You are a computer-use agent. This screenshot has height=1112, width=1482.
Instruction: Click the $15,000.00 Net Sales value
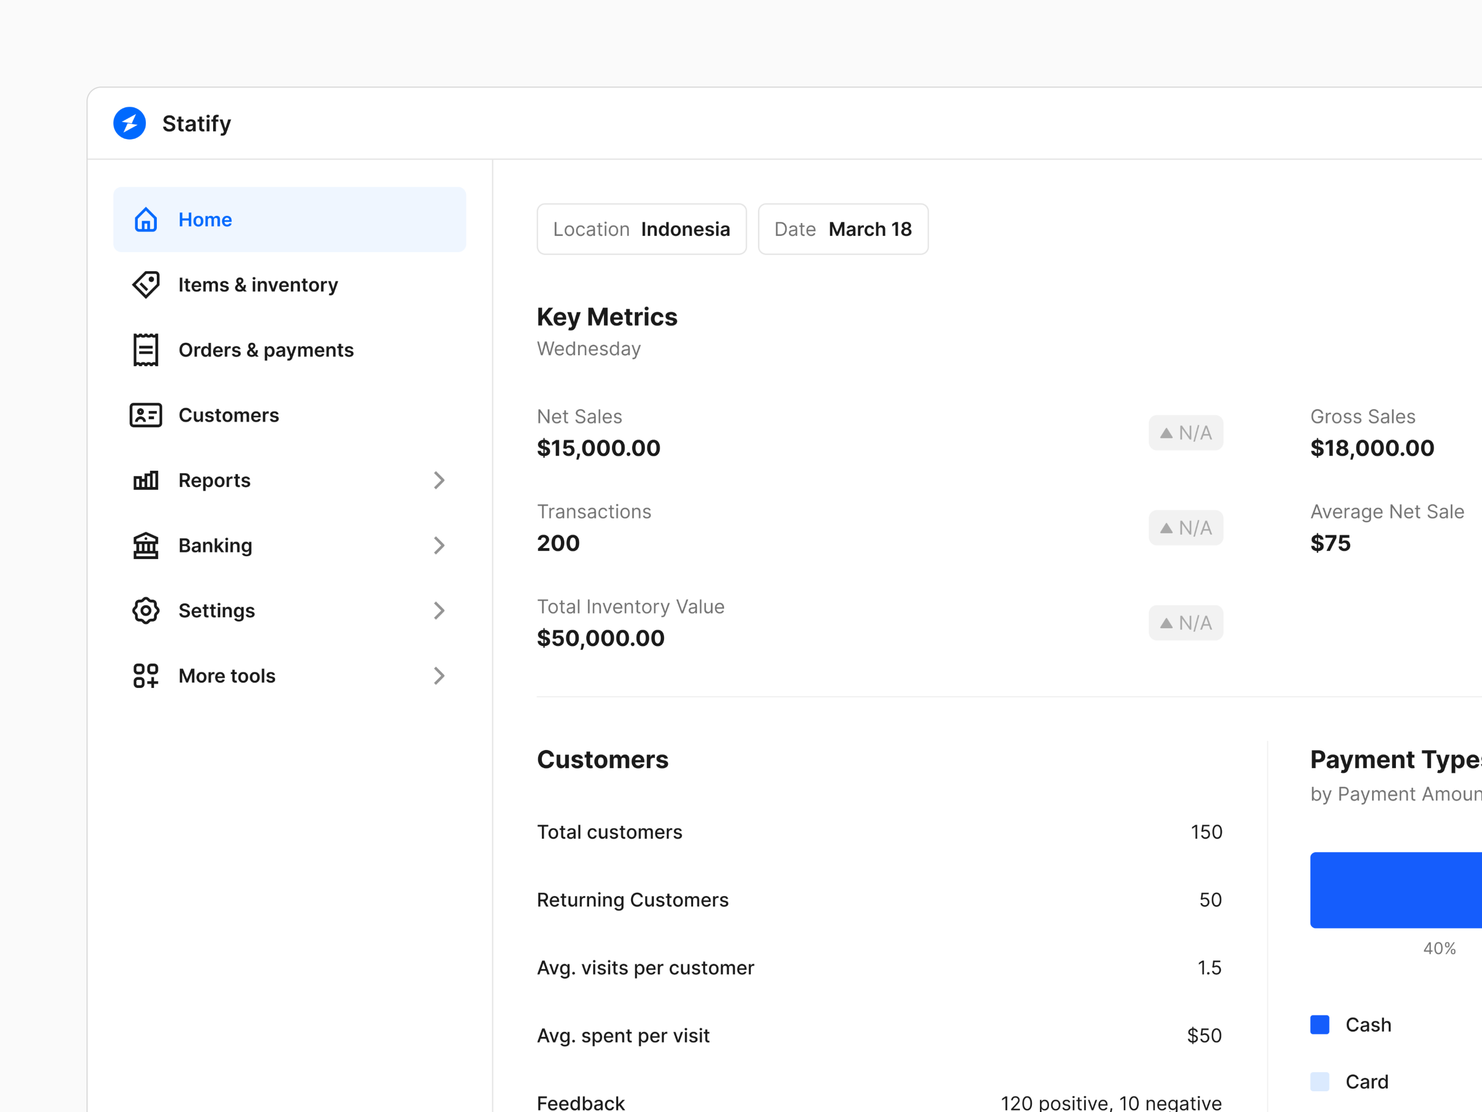pyautogui.click(x=598, y=449)
